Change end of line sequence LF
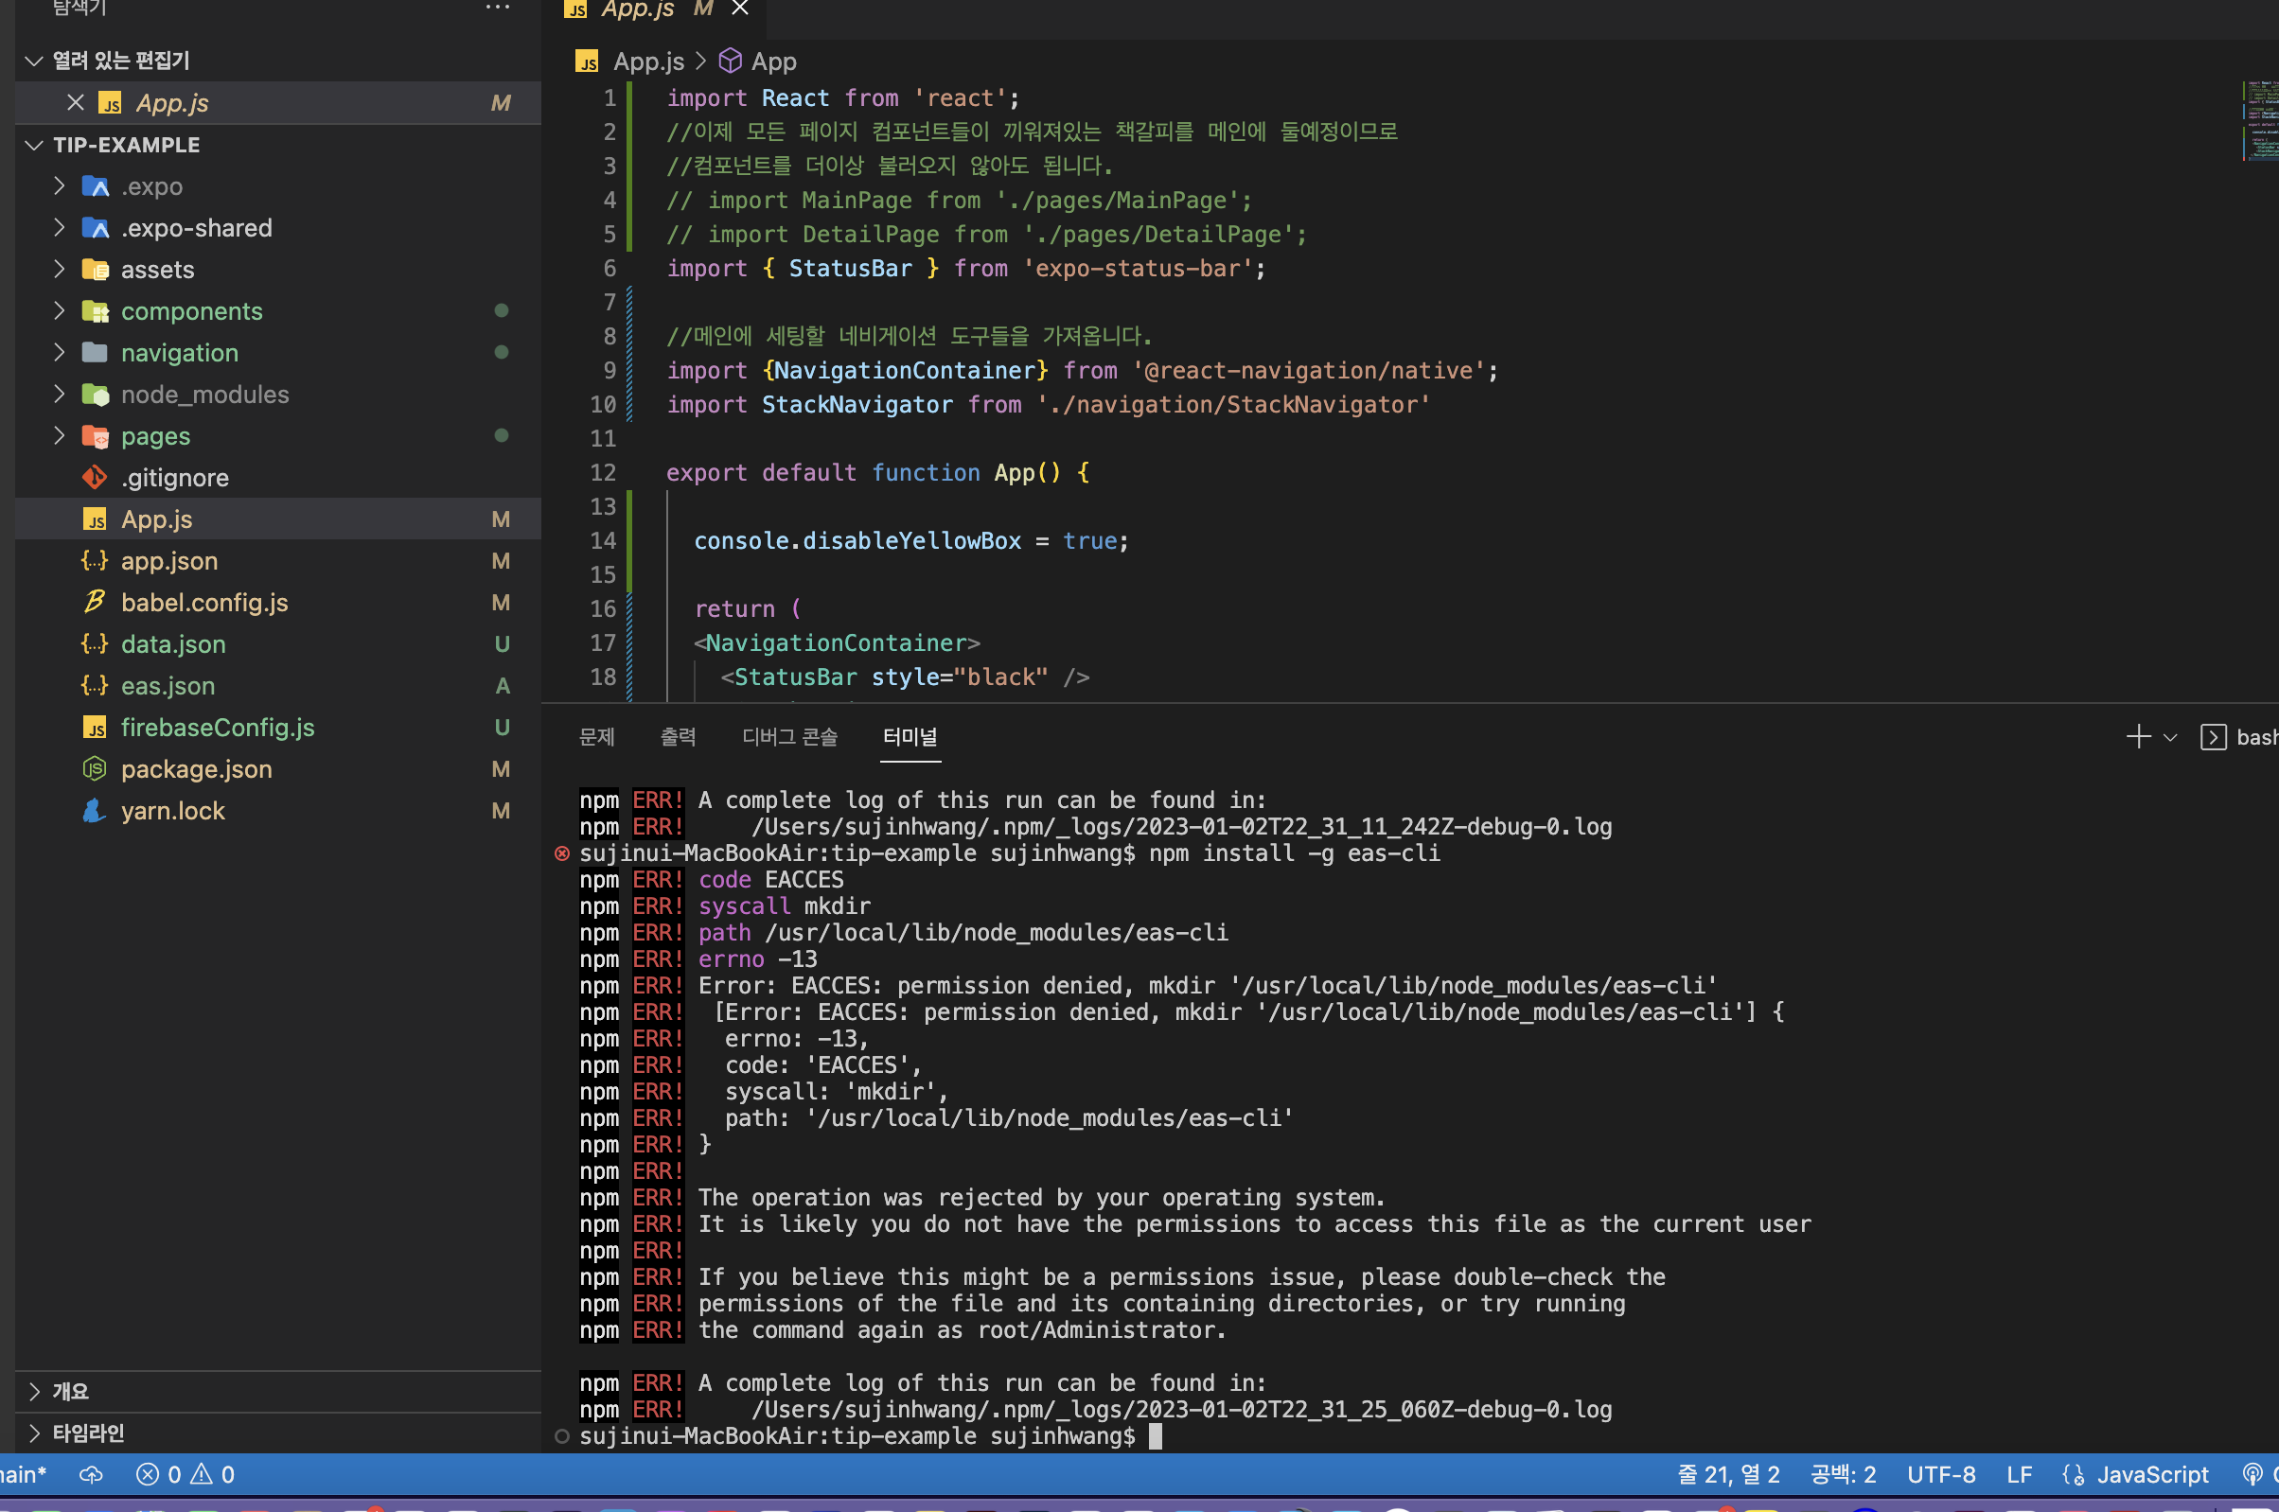Image resolution: width=2279 pixels, height=1512 pixels. tap(2020, 1474)
